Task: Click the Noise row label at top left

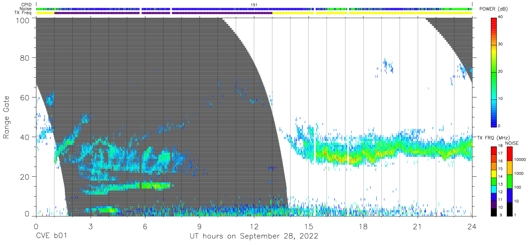Action: click(x=26, y=9)
